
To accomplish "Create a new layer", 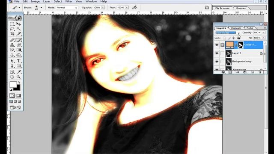I will tap(253, 72).
